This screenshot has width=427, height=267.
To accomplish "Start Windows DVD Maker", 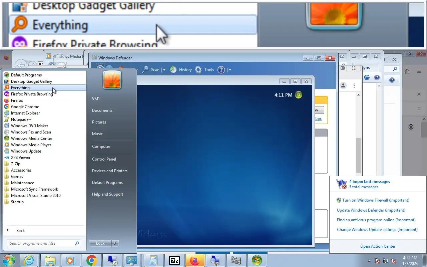I will pos(45,126).
